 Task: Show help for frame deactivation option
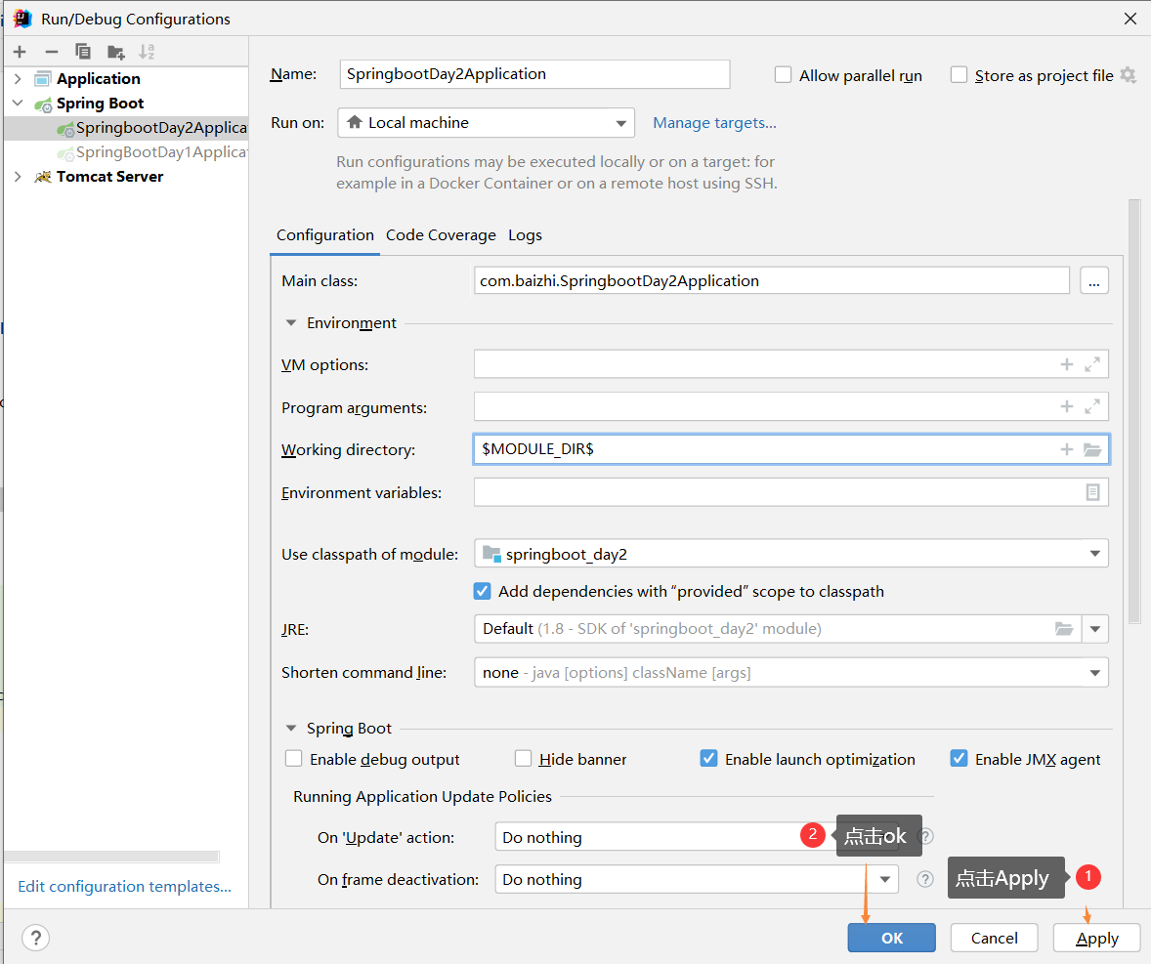[925, 879]
